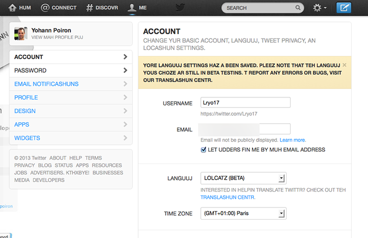
Task: Click the search magnifier icon
Action: coord(299,8)
